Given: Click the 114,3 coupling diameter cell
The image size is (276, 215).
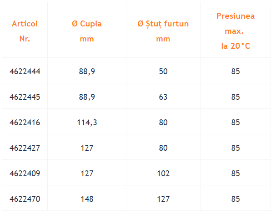Looking at the screenshot, I should pos(87,123).
